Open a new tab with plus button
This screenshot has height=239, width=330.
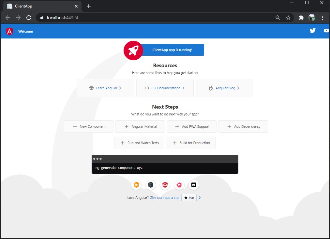(89, 6)
